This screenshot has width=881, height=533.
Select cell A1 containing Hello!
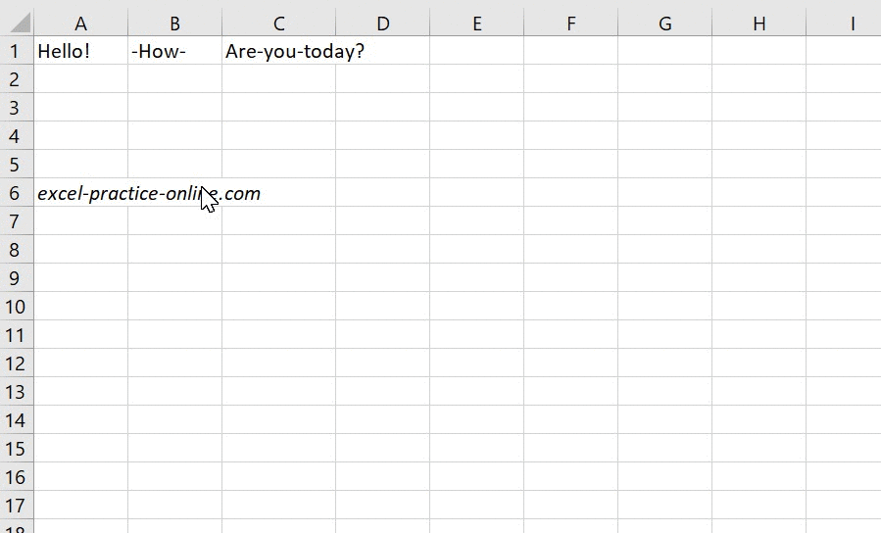80,51
